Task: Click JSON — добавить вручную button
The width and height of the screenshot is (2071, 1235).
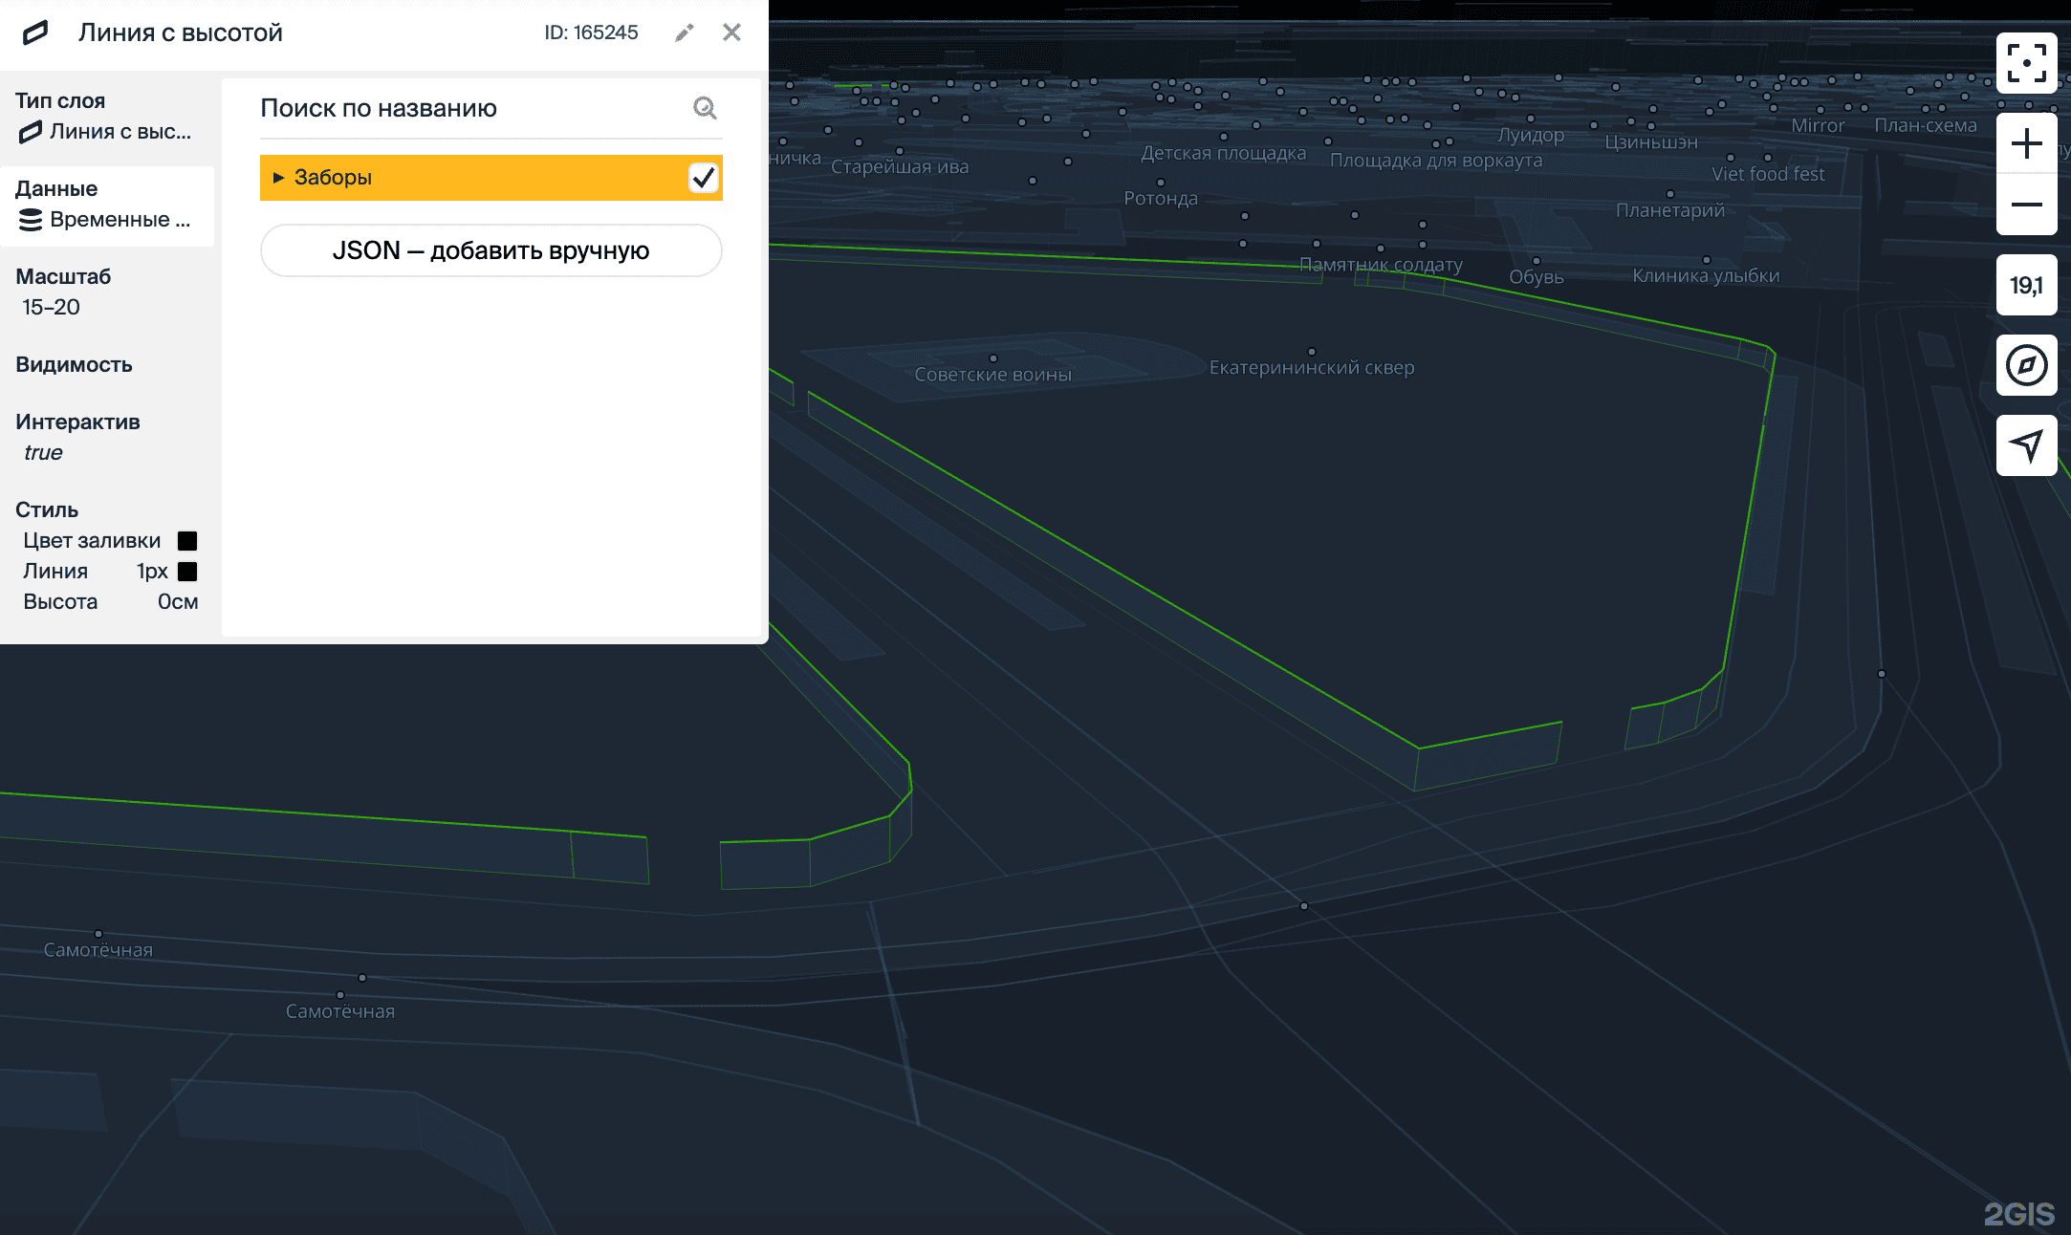Action: 490,250
